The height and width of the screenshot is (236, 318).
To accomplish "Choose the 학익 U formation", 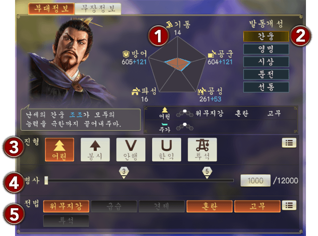I will click(x=166, y=150).
